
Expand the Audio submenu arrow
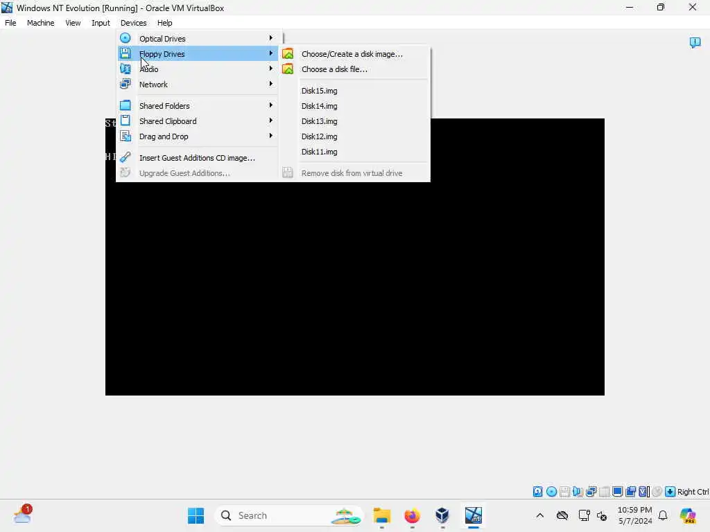271,69
